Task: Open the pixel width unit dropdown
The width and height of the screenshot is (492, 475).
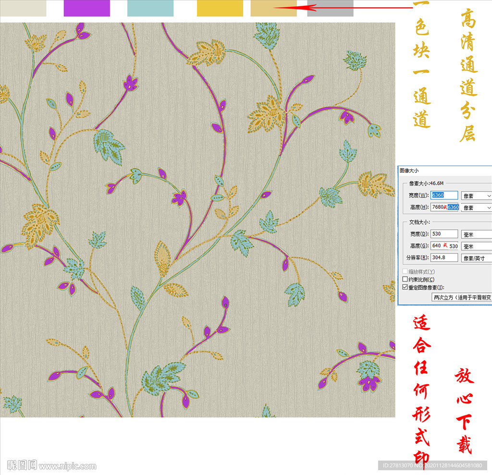Action: point(476,196)
